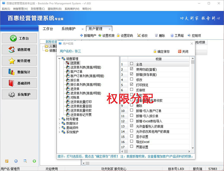This screenshot has height=171, width=224.
Task: Open the 系统维护(M) menu
Action: pyautogui.click(x=72, y=9)
